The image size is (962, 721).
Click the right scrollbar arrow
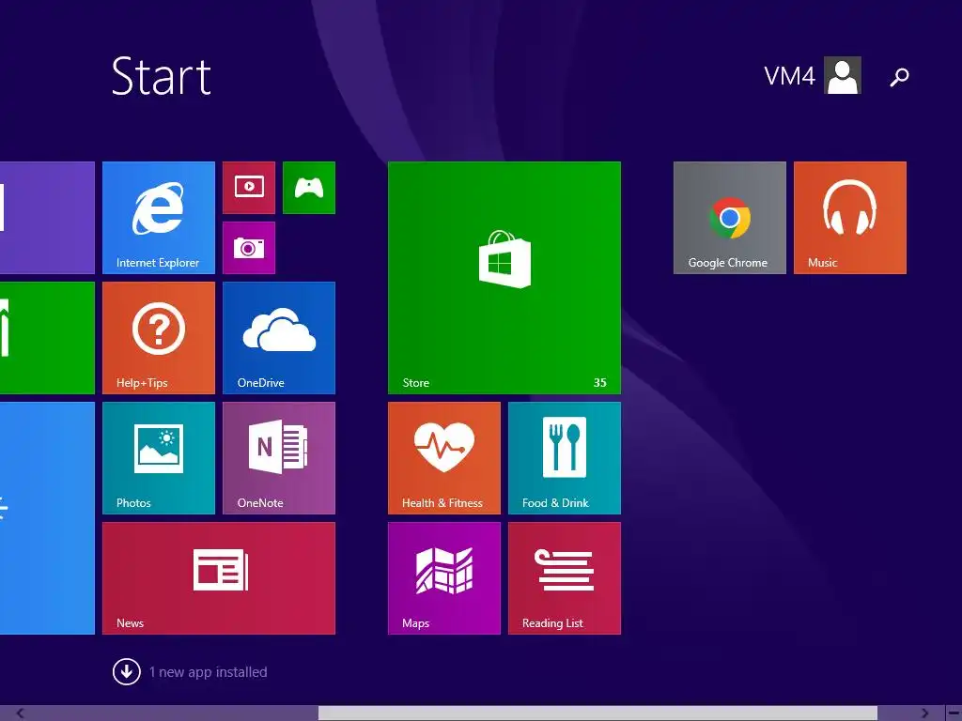[924, 713]
